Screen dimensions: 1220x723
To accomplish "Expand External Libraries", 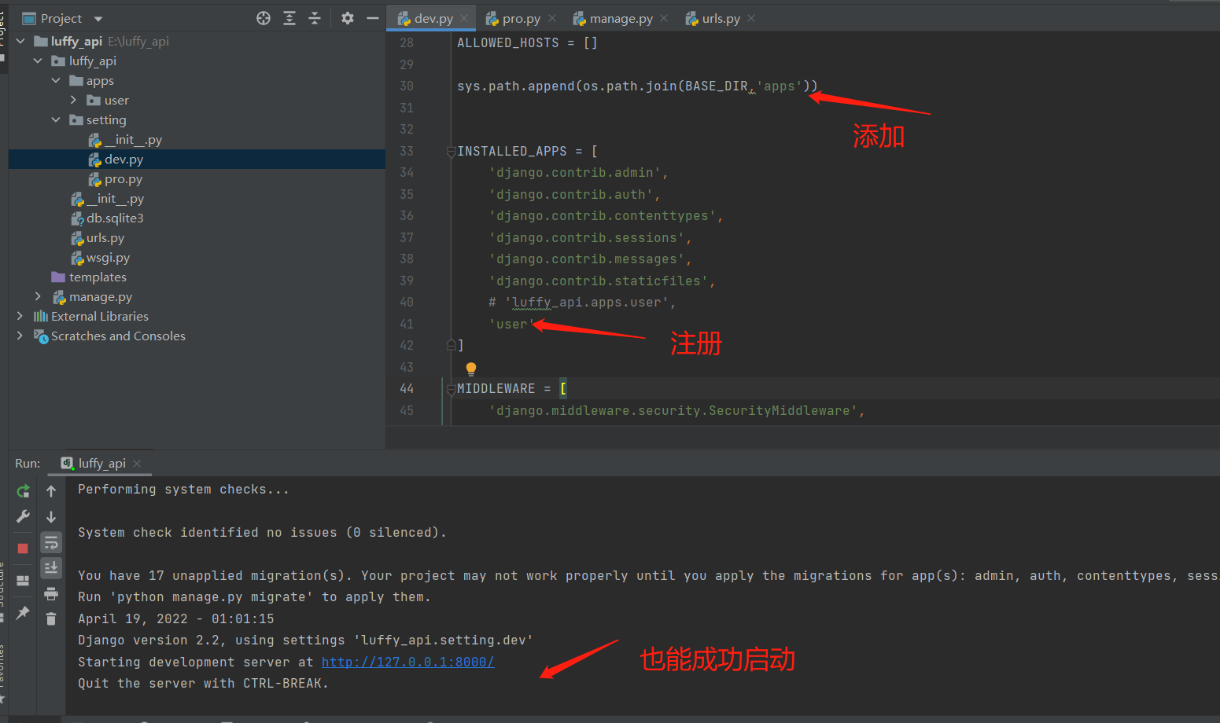I will click(x=20, y=316).
